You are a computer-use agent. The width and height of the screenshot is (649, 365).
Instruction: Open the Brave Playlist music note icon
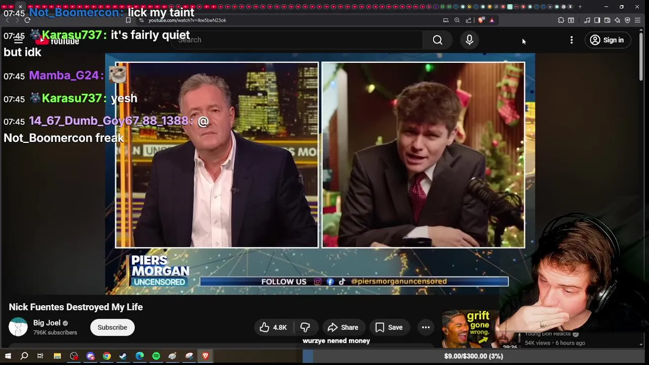587,20
